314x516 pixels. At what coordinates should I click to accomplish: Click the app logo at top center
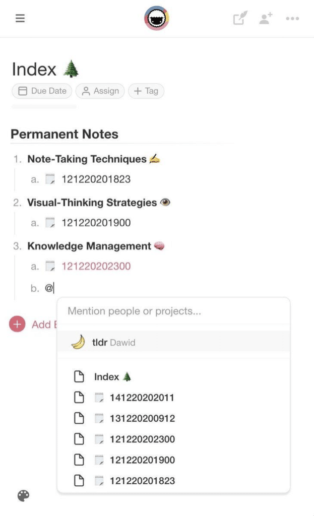pos(156,18)
